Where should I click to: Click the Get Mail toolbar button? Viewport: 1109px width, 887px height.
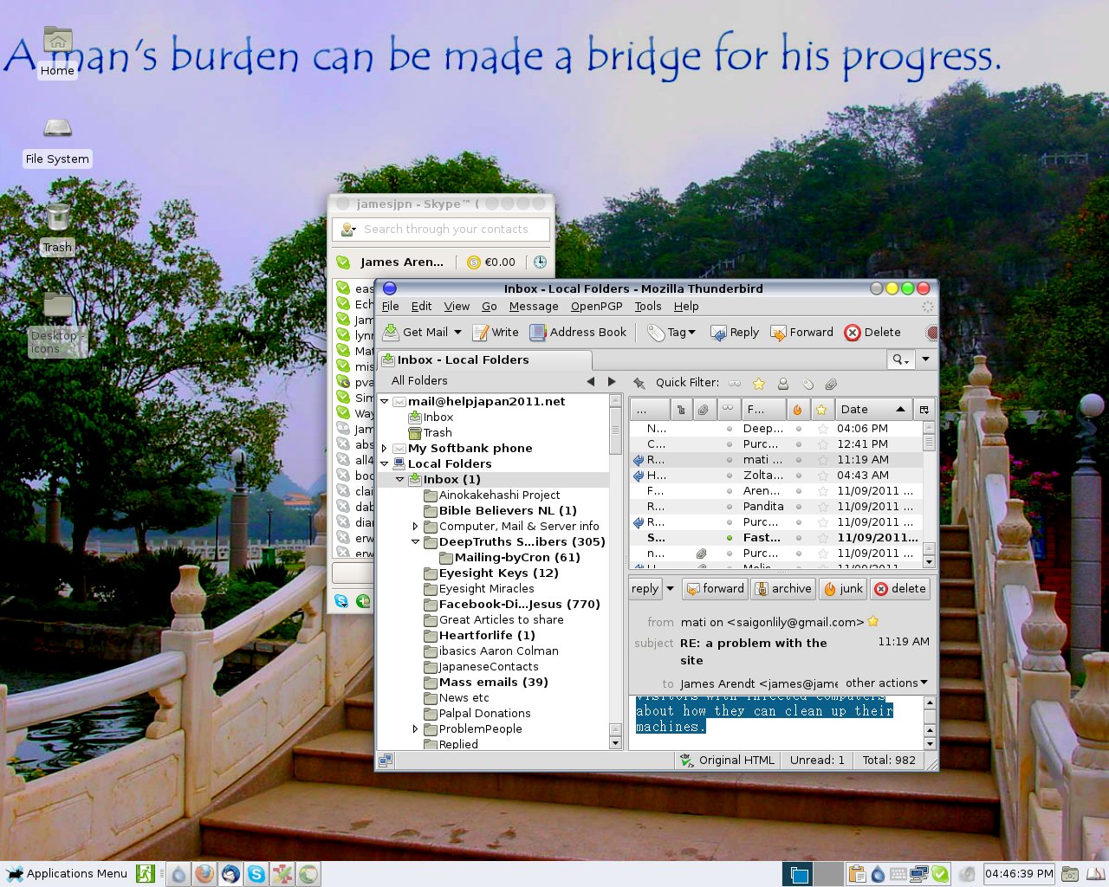click(416, 332)
